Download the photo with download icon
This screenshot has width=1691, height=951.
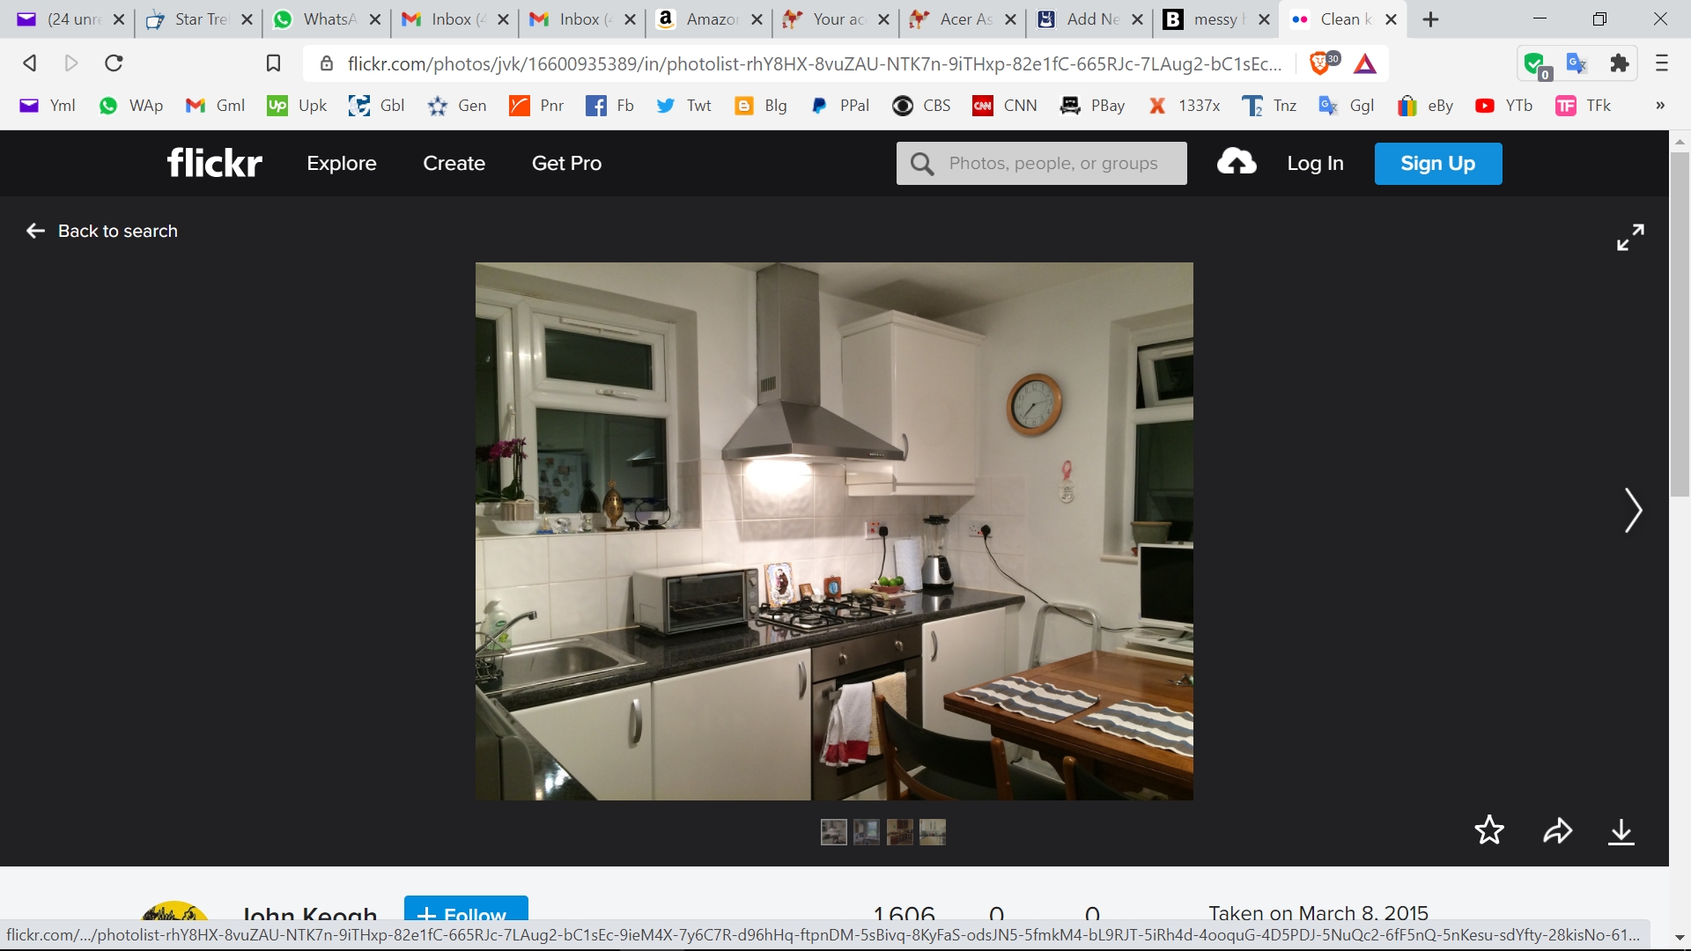[1621, 831]
